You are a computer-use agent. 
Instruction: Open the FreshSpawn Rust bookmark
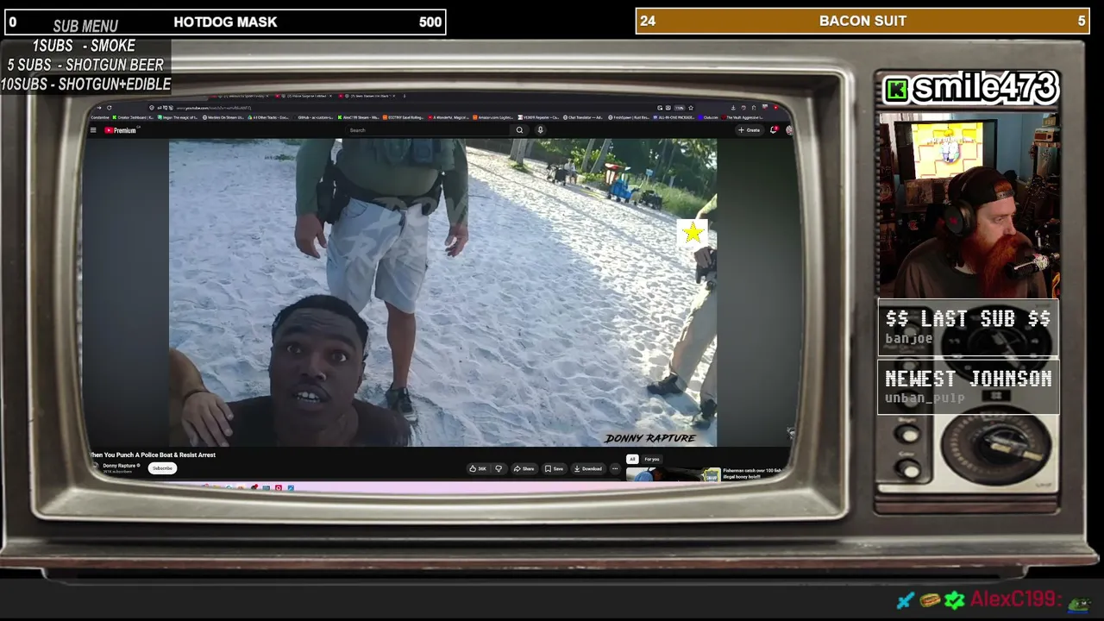[x=629, y=117]
